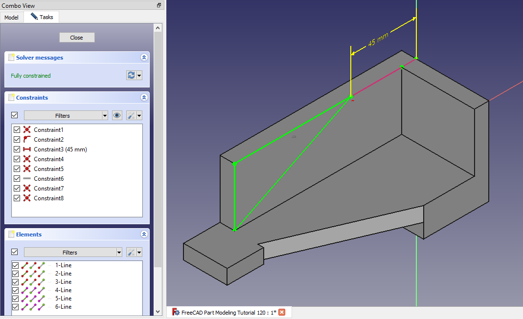Uncheck the 2-Line element checkbox
Screen dimensions: 523x319
(15, 274)
